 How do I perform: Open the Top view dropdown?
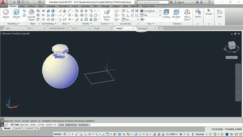[151, 15]
